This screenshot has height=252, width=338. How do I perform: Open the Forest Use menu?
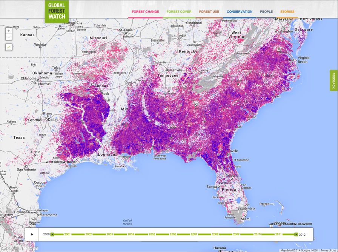point(209,12)
